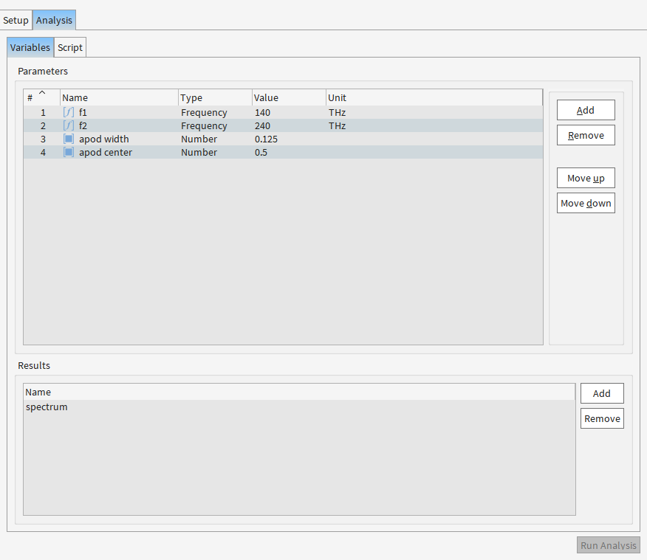Image resolution: width=647 pixels, height=560 pixels.
Task: Open the Variables sub-tab
Action: (30, 47)
